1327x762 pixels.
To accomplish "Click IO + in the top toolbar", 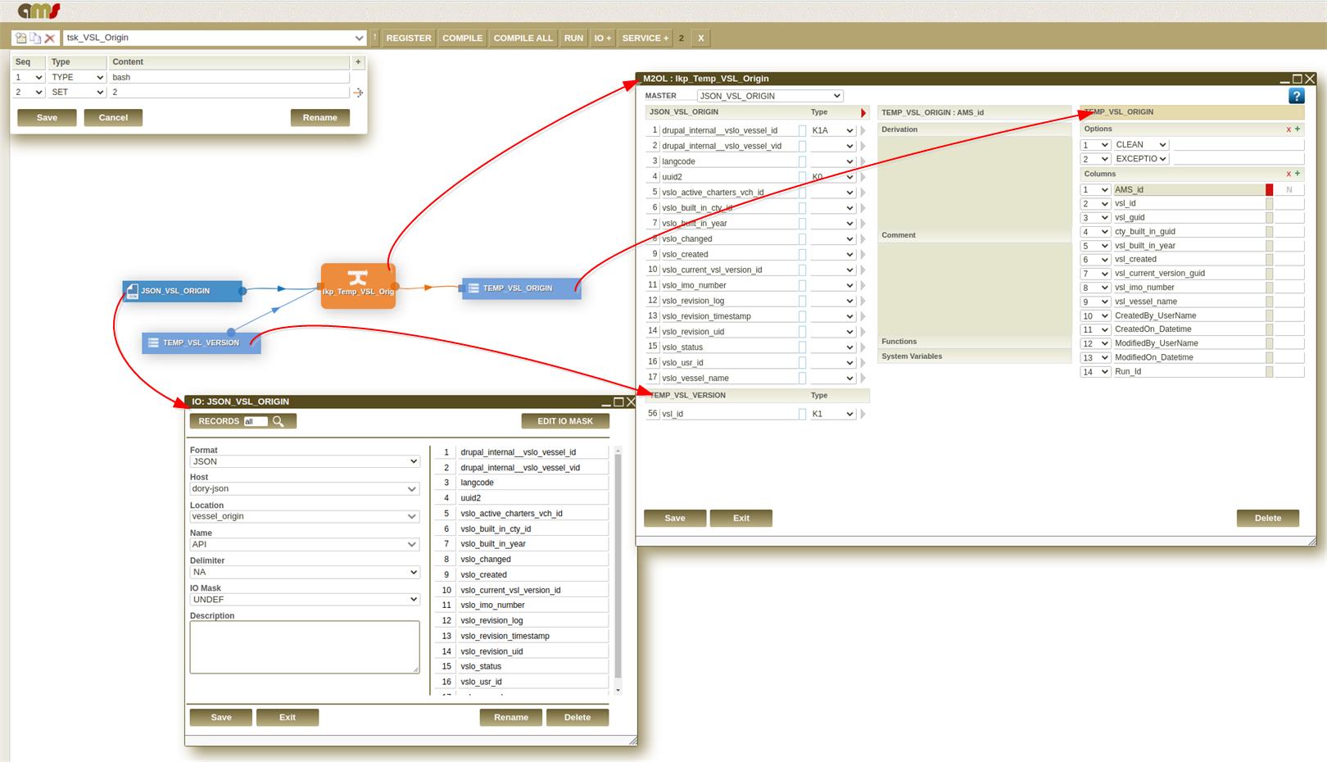I will click(x=603, y=38).
